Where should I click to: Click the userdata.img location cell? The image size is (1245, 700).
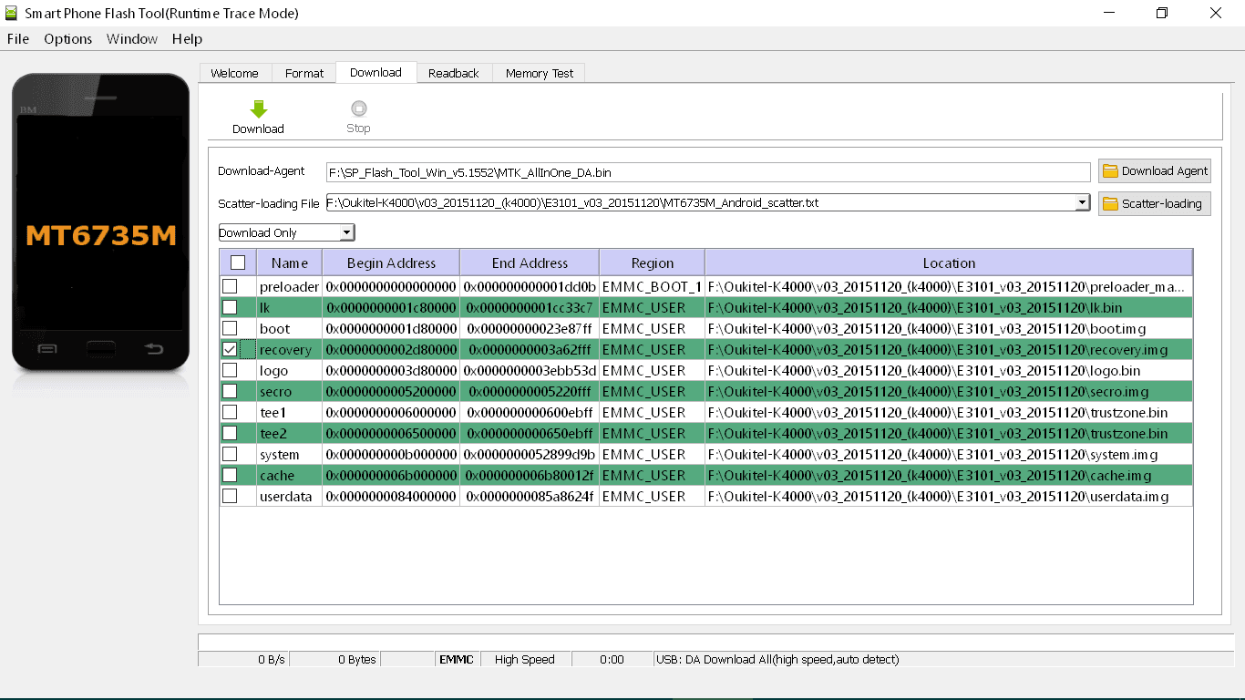[949, 496]
